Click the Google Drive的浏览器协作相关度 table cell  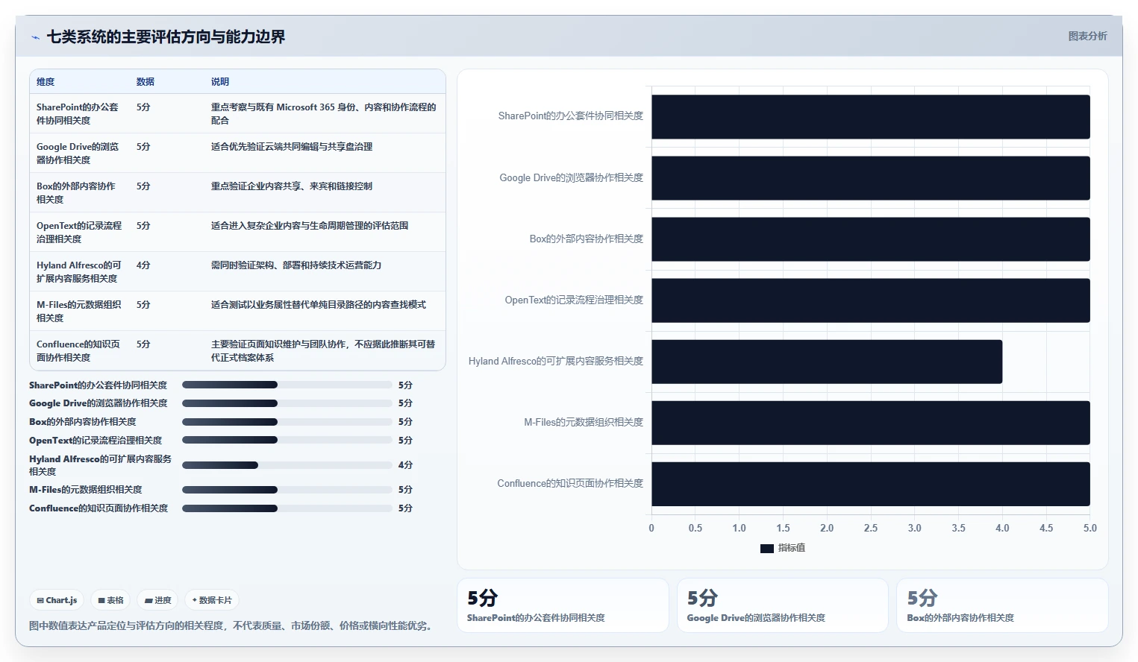[78, 153]
